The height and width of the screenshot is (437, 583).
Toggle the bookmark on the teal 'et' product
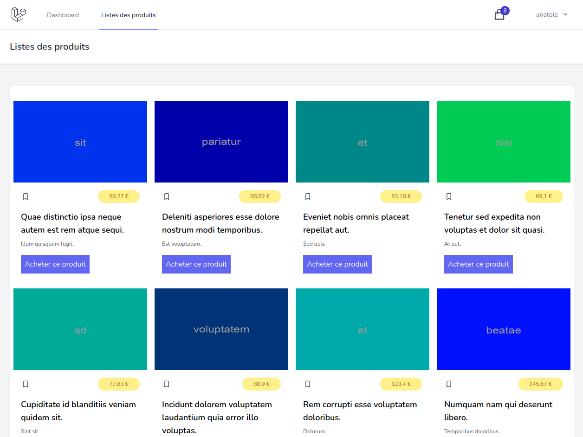[308, 196]
